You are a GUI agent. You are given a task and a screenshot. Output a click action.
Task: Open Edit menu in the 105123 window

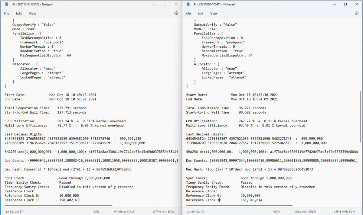tap(19, 13)
